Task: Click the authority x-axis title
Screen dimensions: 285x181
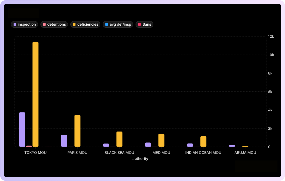Action: point(140,159)
